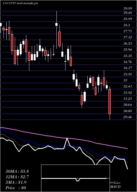
Task: Click the 37.71 price axis label
Action: point(127,31)
